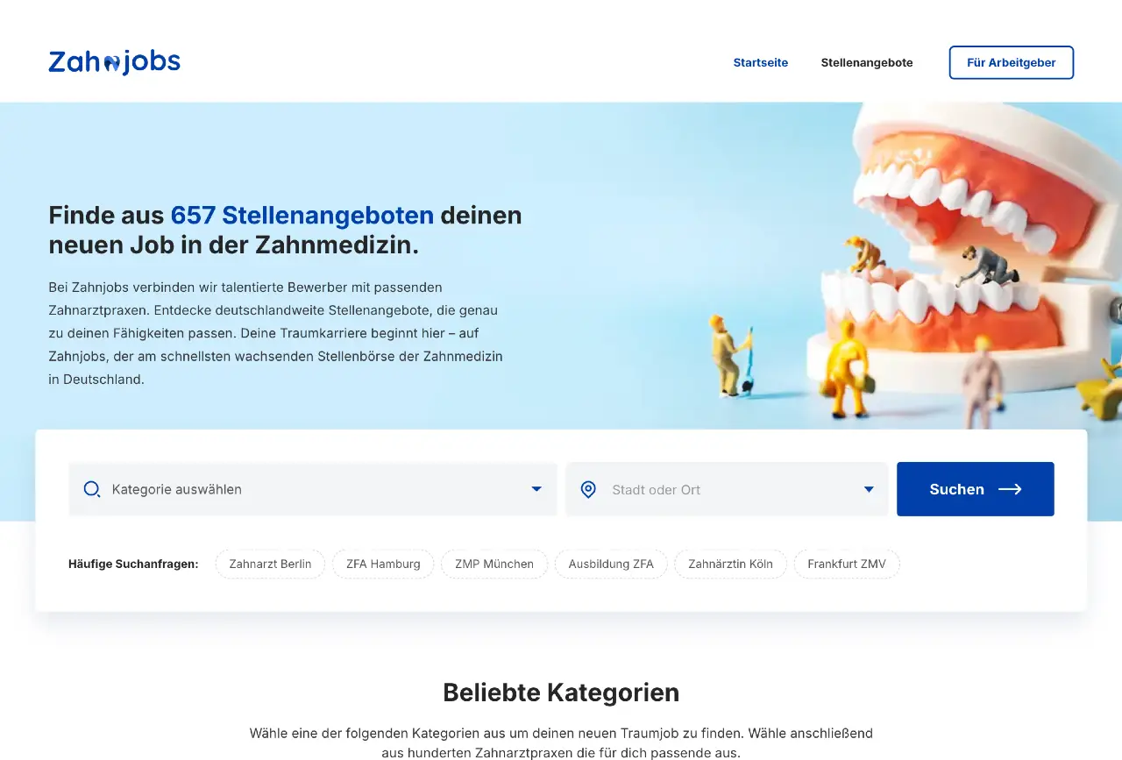
Task: Select the Zahnarzt Berlin suggestion chip
Action: tap(270, 564)
